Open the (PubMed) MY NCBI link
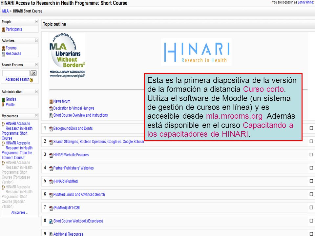 pos(67,208)
